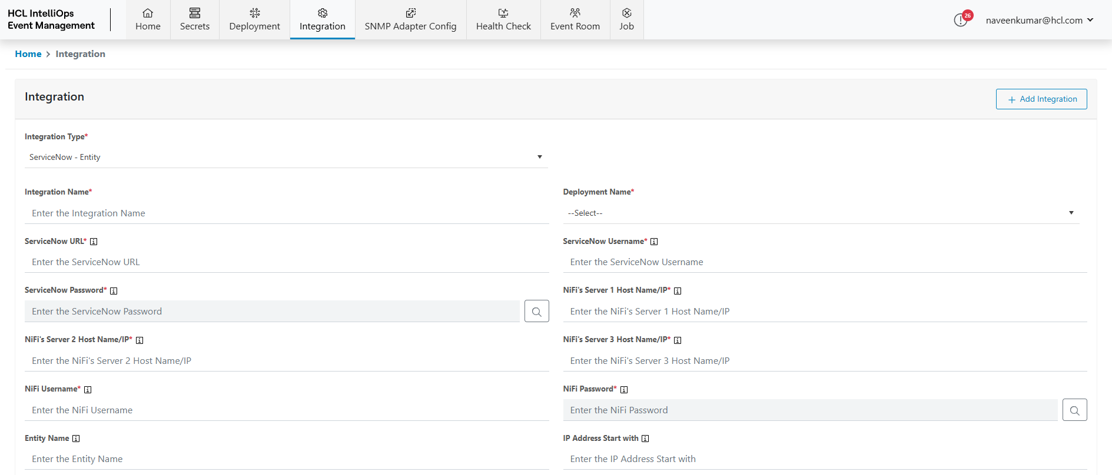This screenshot has width=1112, height=475.
Task: Click the info icon next to Entity Name
Action: click(x=76, y=439)
